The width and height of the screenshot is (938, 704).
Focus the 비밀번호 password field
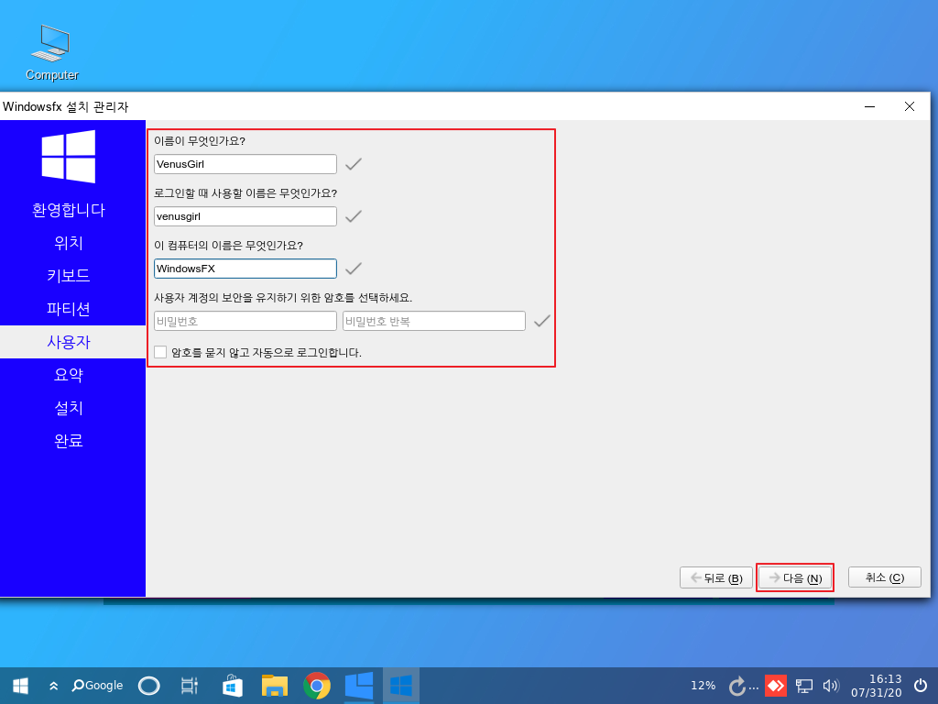coord(245,321)
